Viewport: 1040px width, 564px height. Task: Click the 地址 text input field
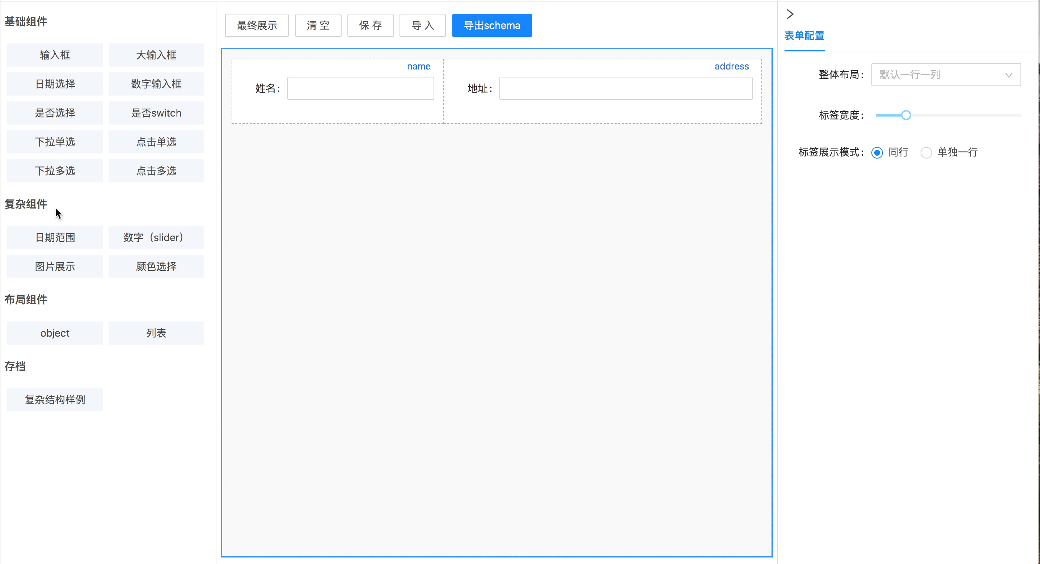(x=625, y=88)
